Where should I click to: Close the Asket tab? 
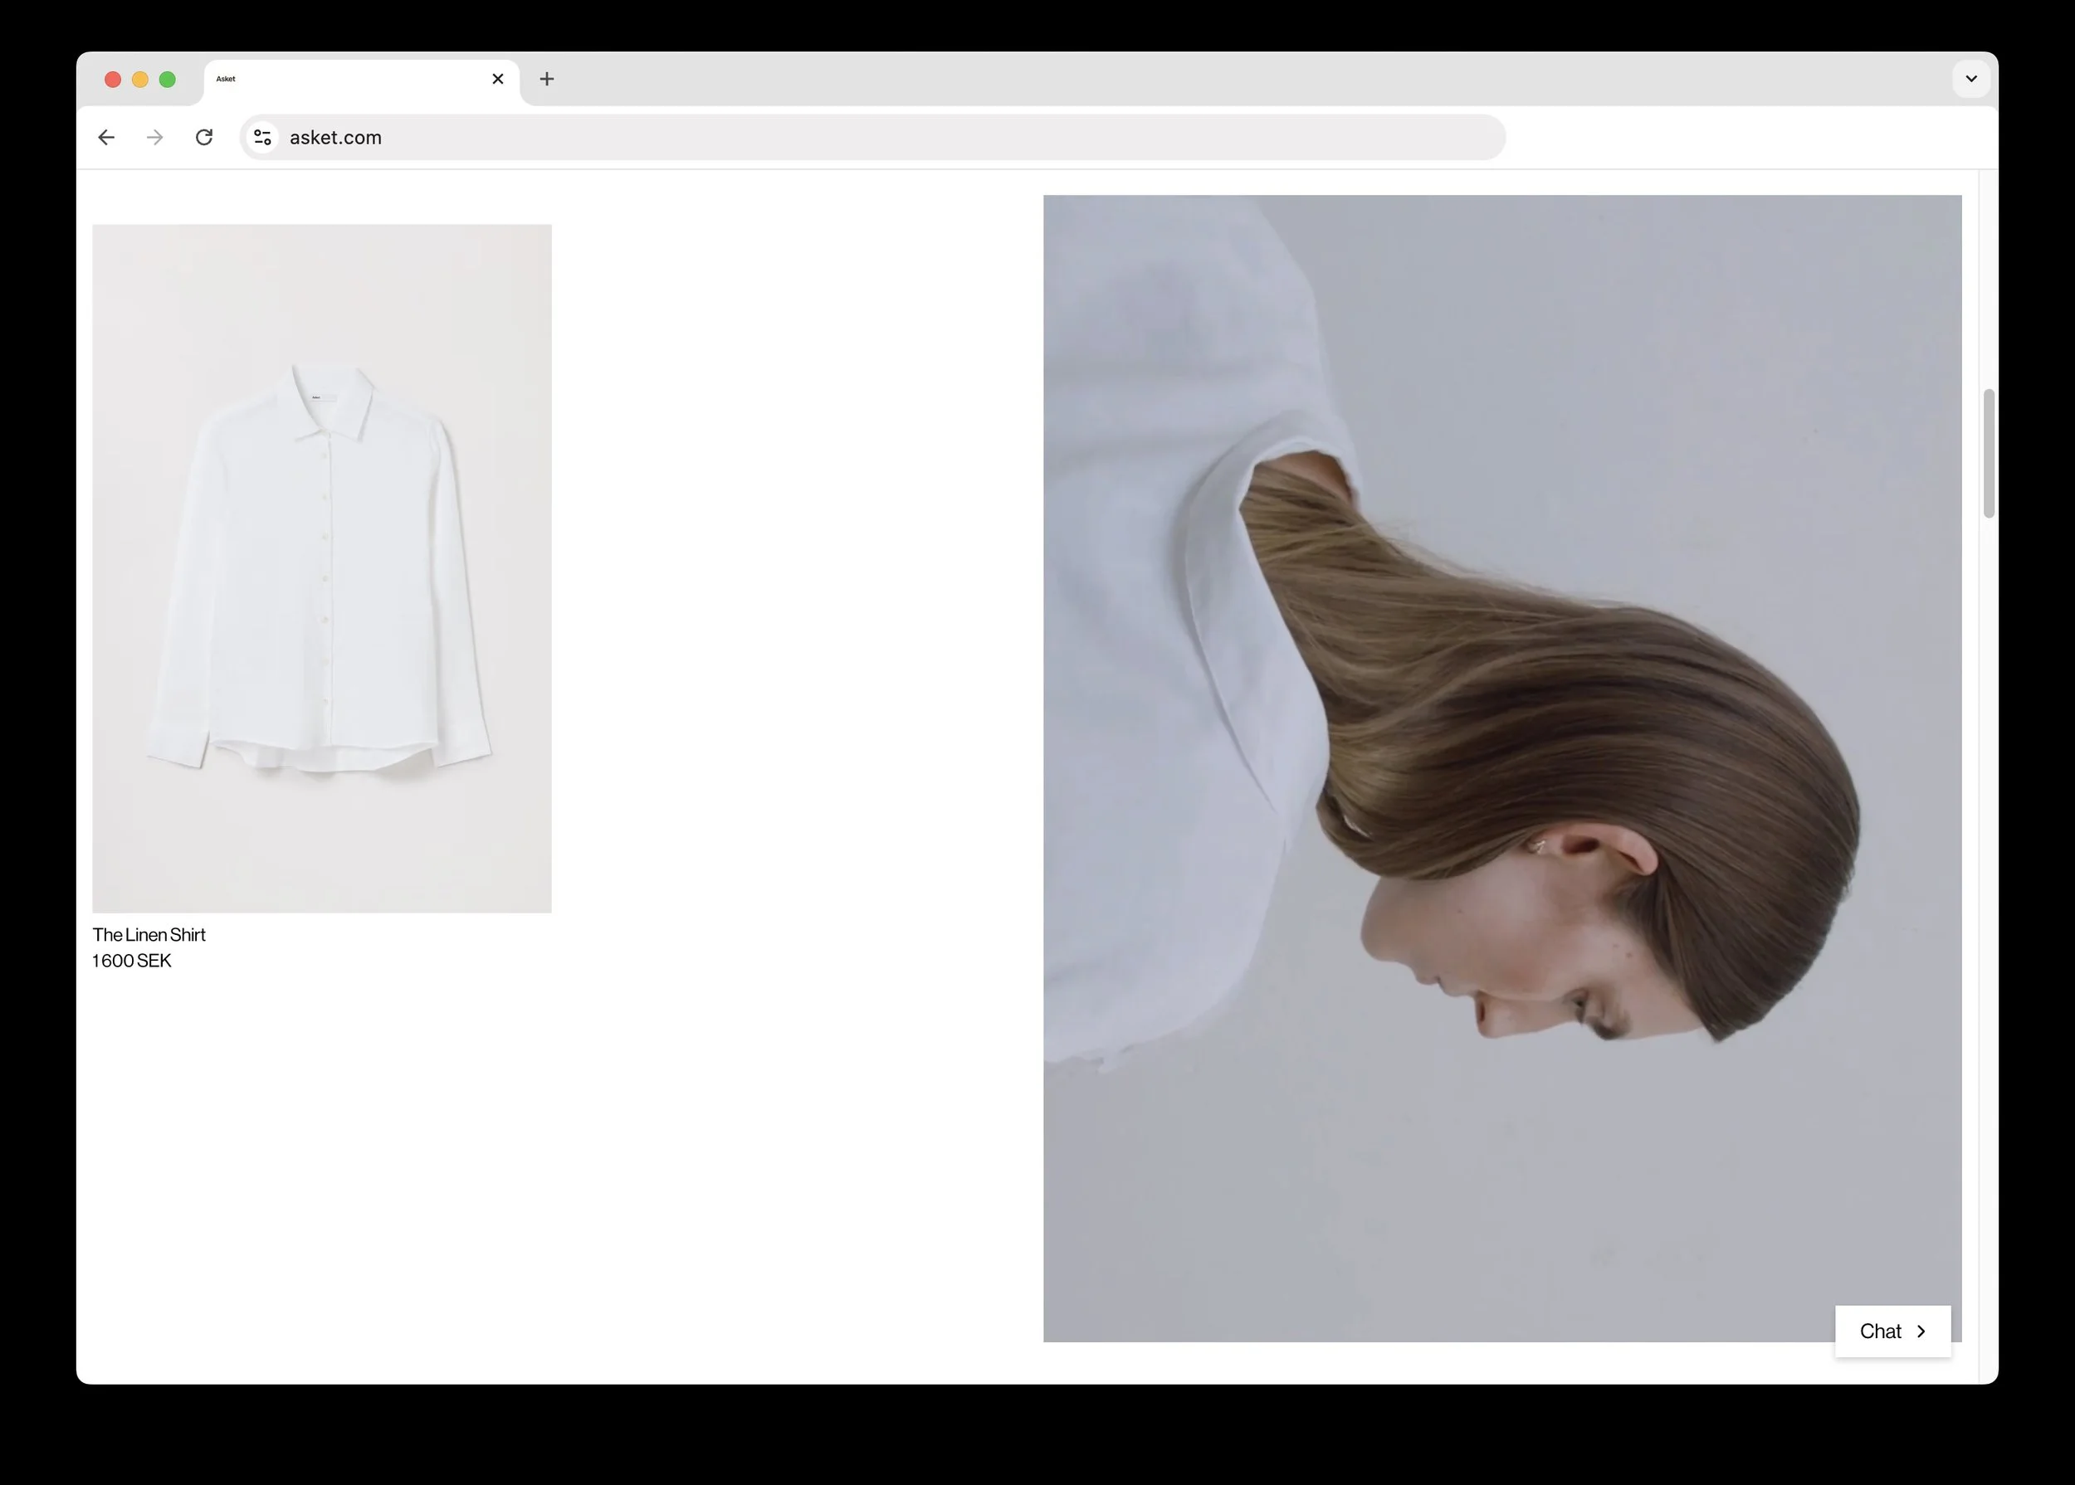coord(498,80)
